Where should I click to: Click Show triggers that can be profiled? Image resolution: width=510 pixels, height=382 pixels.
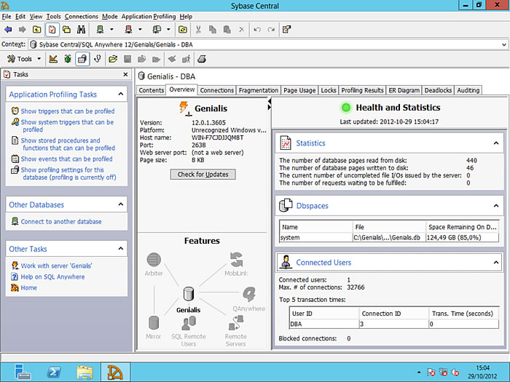tap(68, 111)
